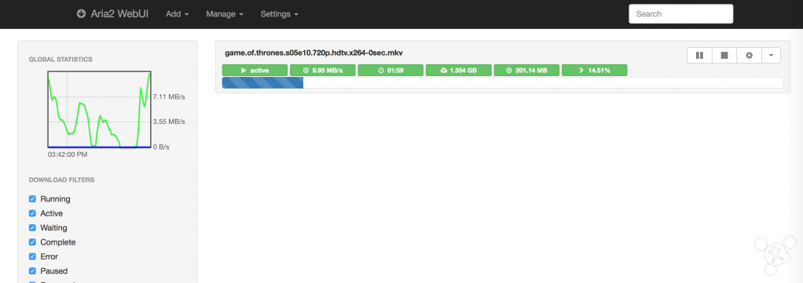This screenshot has height=283, width=803.
Task: Toggle the Running filter checkbox
Action: click(x=32, y=198)
